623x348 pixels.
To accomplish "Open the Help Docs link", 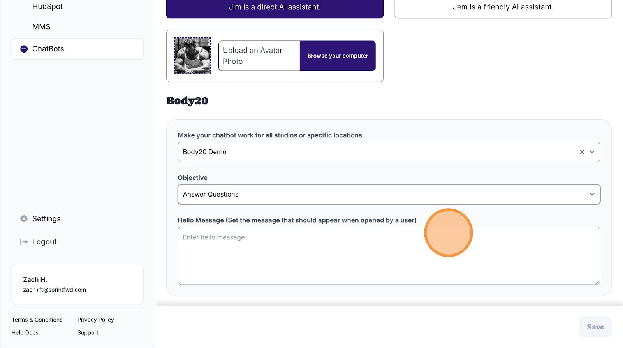I will (x=25, y=332).
